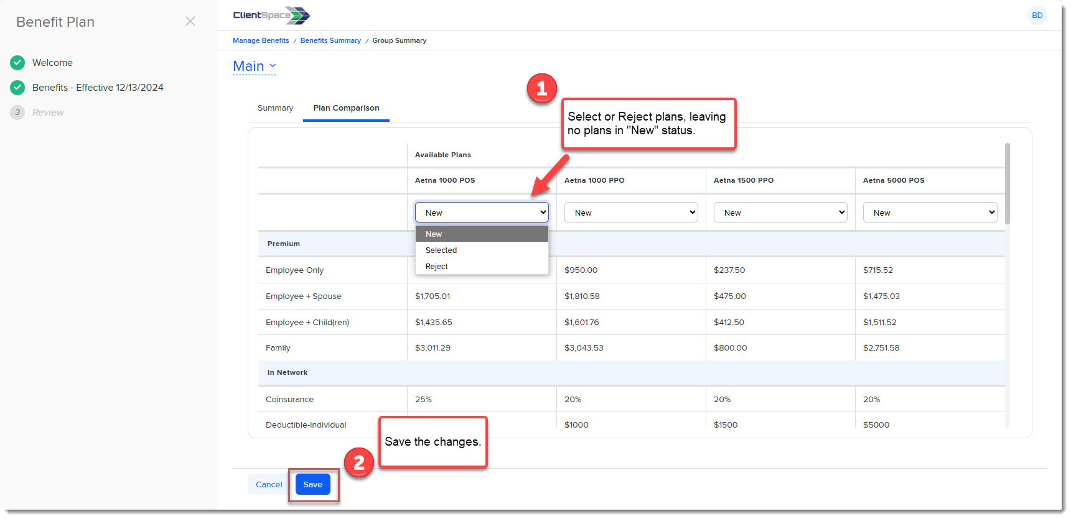The width and height of the screenshot is (1071, 519).
Task: Click the $5000 deductible cell
Action: click(x=876, y=425)
